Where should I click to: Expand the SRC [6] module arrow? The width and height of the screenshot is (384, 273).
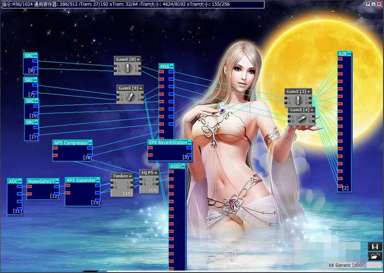(x=35, y=55)
